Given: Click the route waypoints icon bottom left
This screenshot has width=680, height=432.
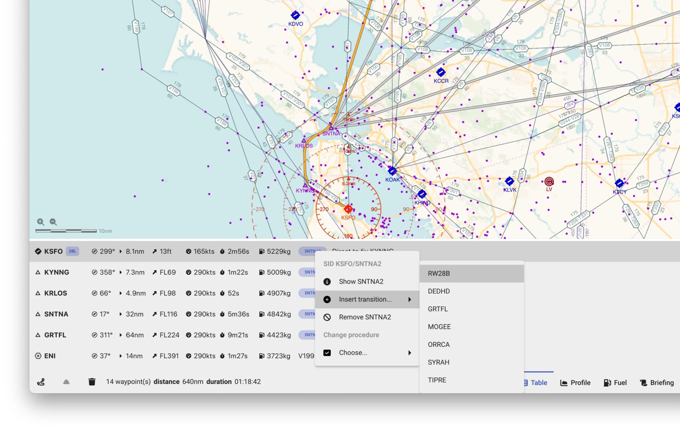Looking at the screenshot, I should click(40, 382).
